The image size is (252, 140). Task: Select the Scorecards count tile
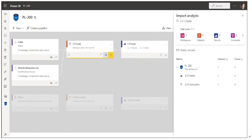[x=235, y=37]
